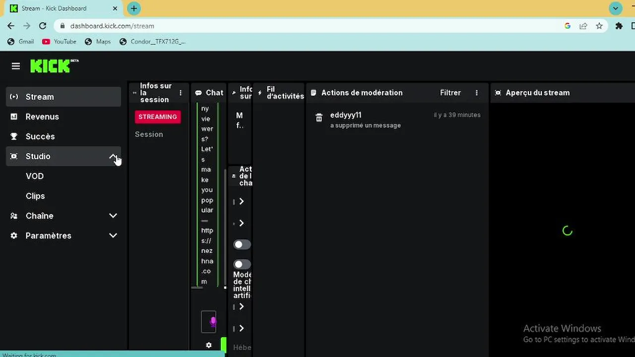
Task: Click the Chat panel speech bubble icon
Action: pos(198,93)
